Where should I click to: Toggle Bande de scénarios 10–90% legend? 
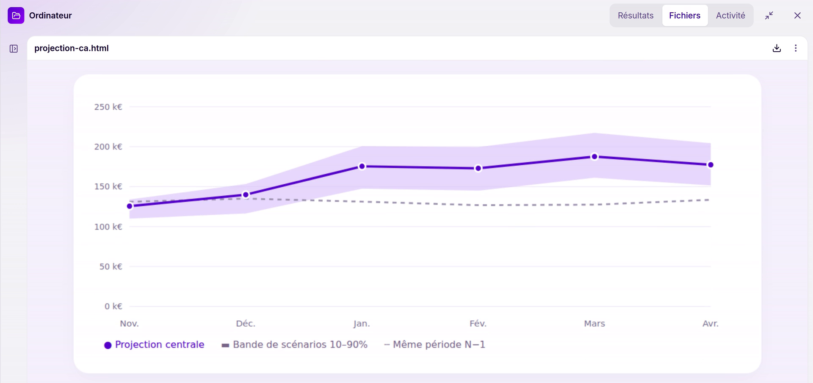point(295,345)
